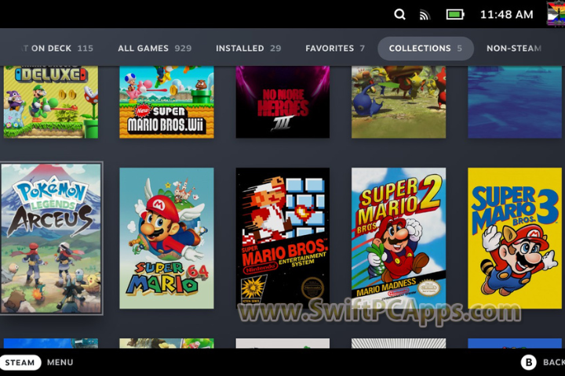Open the user profile avatar

pos(556,13)
